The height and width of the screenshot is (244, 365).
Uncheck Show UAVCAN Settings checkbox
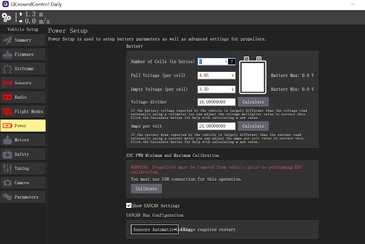pos(129,205)
